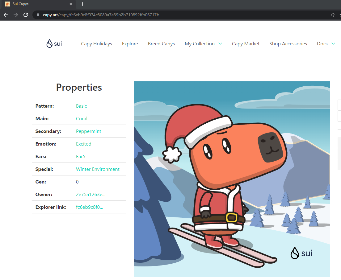Click the Coral main color link

click(x=82, y=118)
